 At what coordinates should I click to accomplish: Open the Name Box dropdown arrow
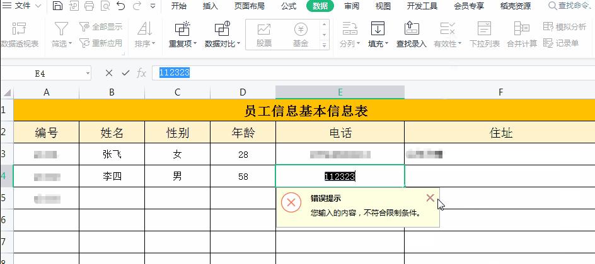(88, 74)
